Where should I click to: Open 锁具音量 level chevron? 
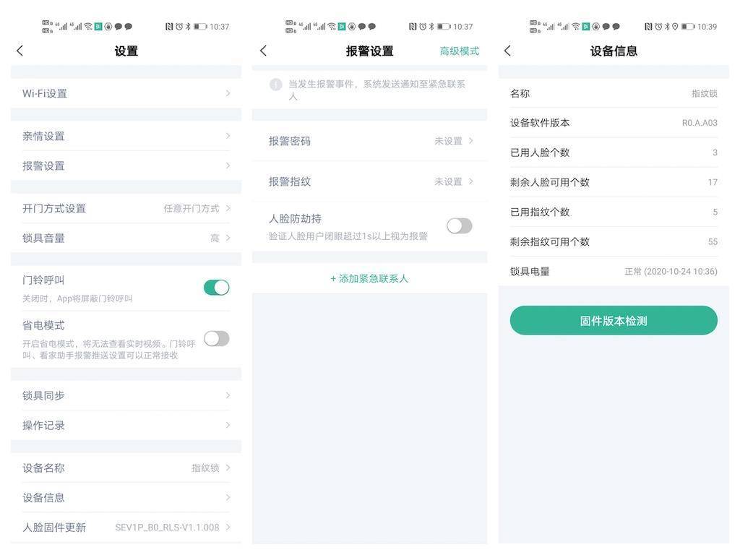228,238
